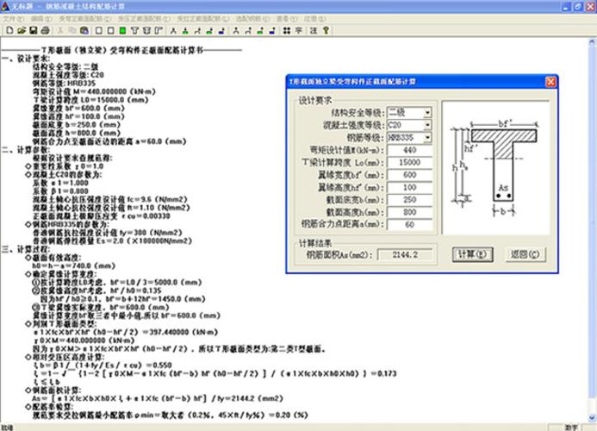Select the green filled rectangle section icon
Screen dimensions: 597x431
tap(122, 30)
